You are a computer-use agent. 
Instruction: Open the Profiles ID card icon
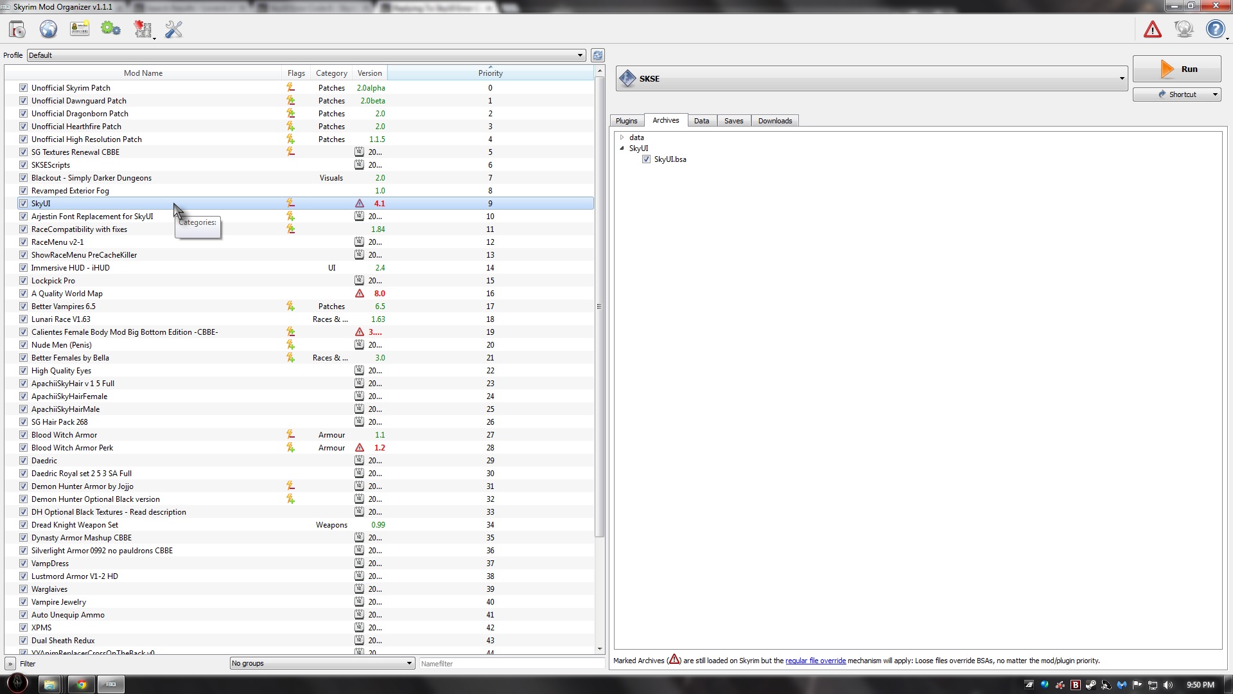pyautogui.click(x=80, y=29)
